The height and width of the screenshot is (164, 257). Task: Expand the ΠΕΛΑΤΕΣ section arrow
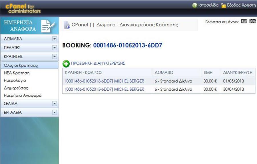[x=55, y=48]
